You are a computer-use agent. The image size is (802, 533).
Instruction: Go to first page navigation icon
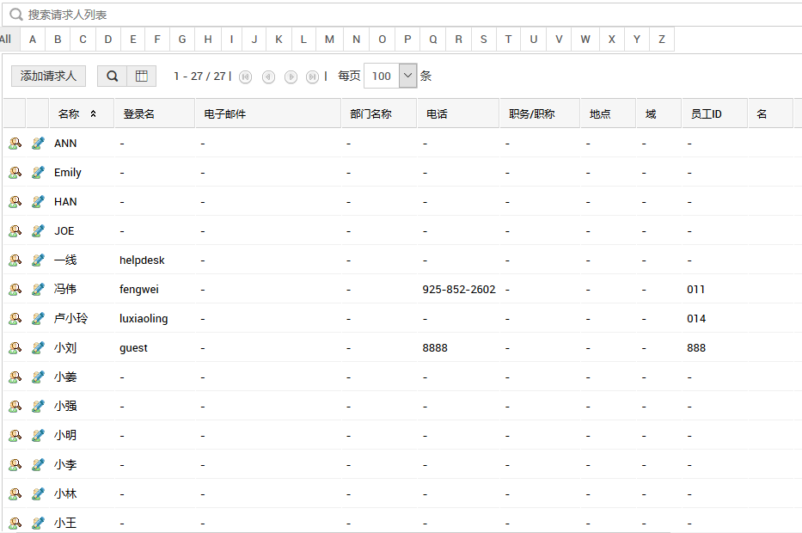[246, 77]
